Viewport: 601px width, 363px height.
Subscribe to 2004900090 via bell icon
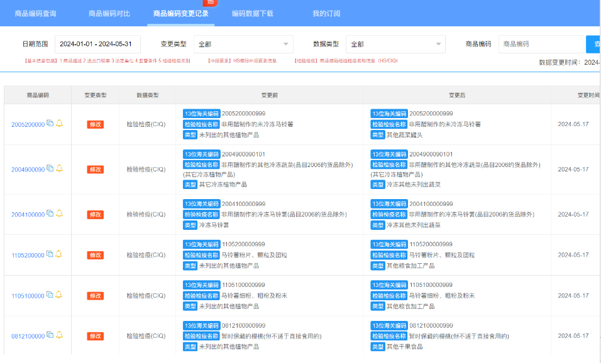60,168
